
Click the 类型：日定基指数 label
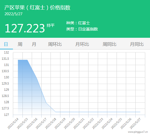[82, 29]
